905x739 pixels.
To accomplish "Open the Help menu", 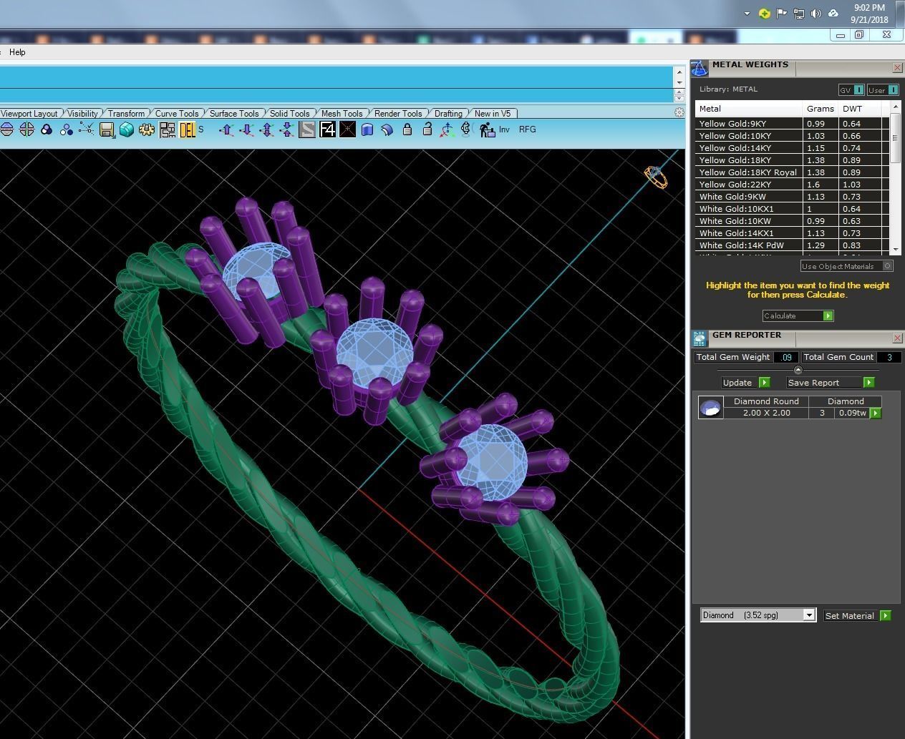I will tap(17, 52).
